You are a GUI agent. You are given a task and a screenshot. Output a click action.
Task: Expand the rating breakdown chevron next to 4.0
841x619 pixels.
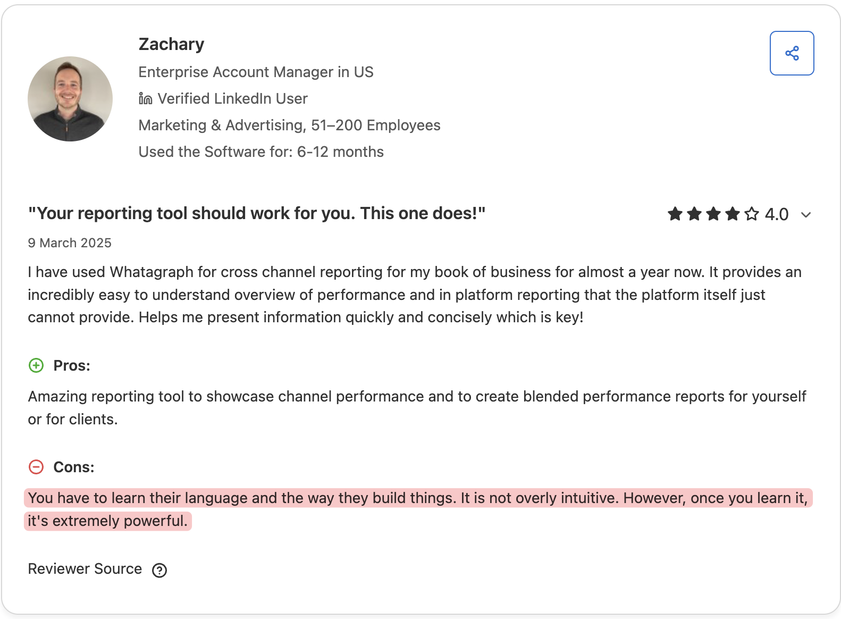[806, 215]
